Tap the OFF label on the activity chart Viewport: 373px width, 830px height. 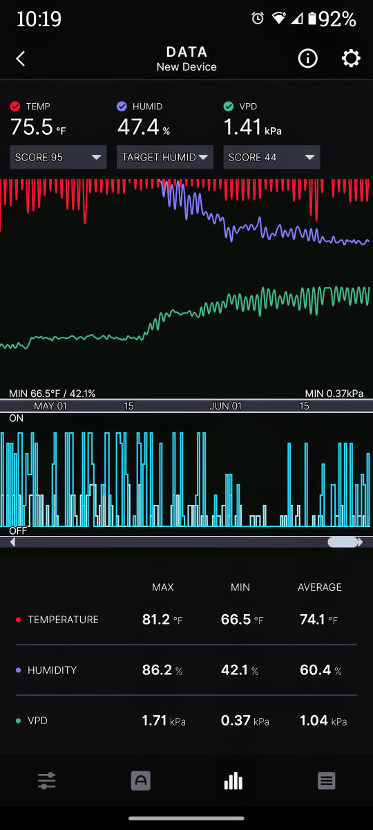pos(18,531)
